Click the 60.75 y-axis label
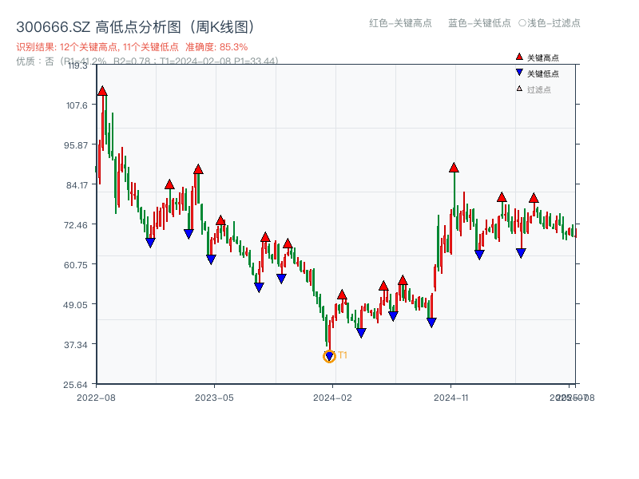This screenshot has height=479, width=639. [x=76, y=265]
